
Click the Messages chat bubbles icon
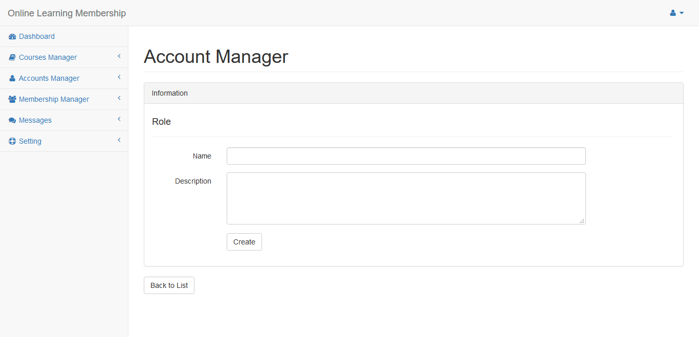coord(12,121)
